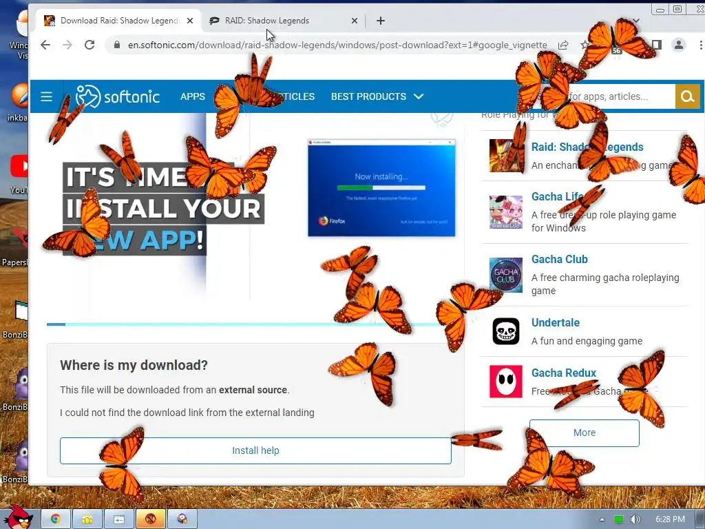Reload the Softonic page
The width and height of the screenshot is (705, 529).
click(90, 45)
